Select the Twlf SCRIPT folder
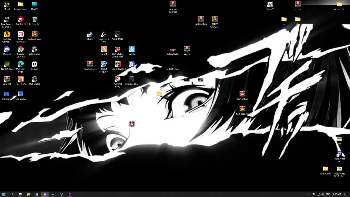 tap(325, 171)
